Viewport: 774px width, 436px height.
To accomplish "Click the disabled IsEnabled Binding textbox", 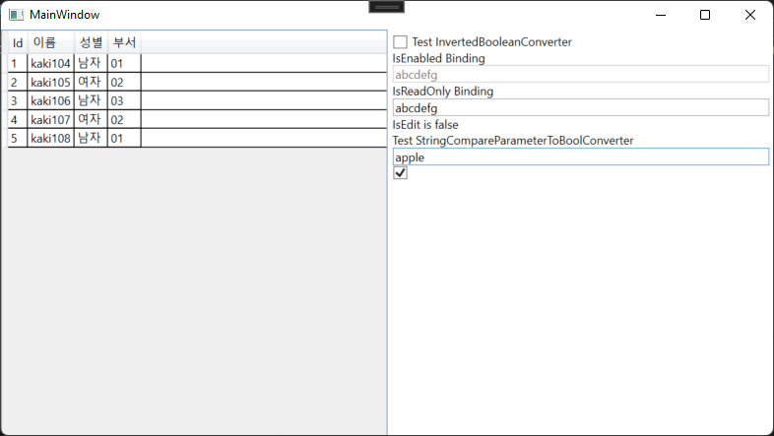I will 581,75.
